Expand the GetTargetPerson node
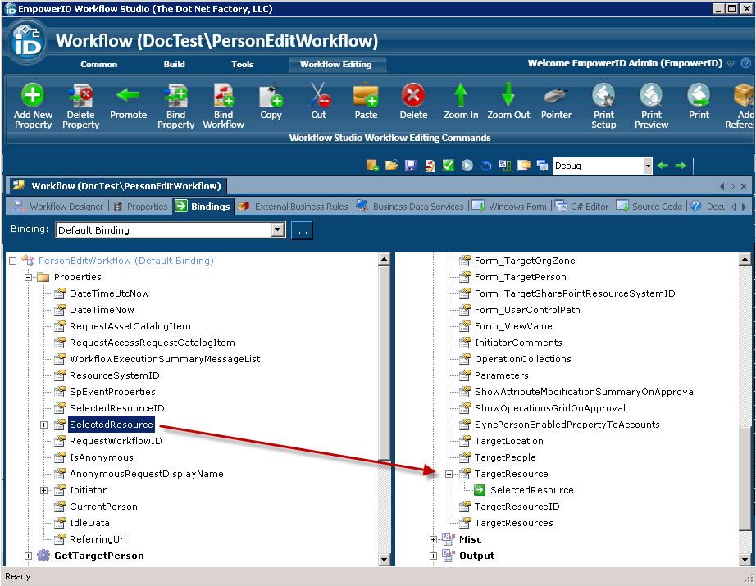This screenshot has width=756, height=586. [28, 556]
